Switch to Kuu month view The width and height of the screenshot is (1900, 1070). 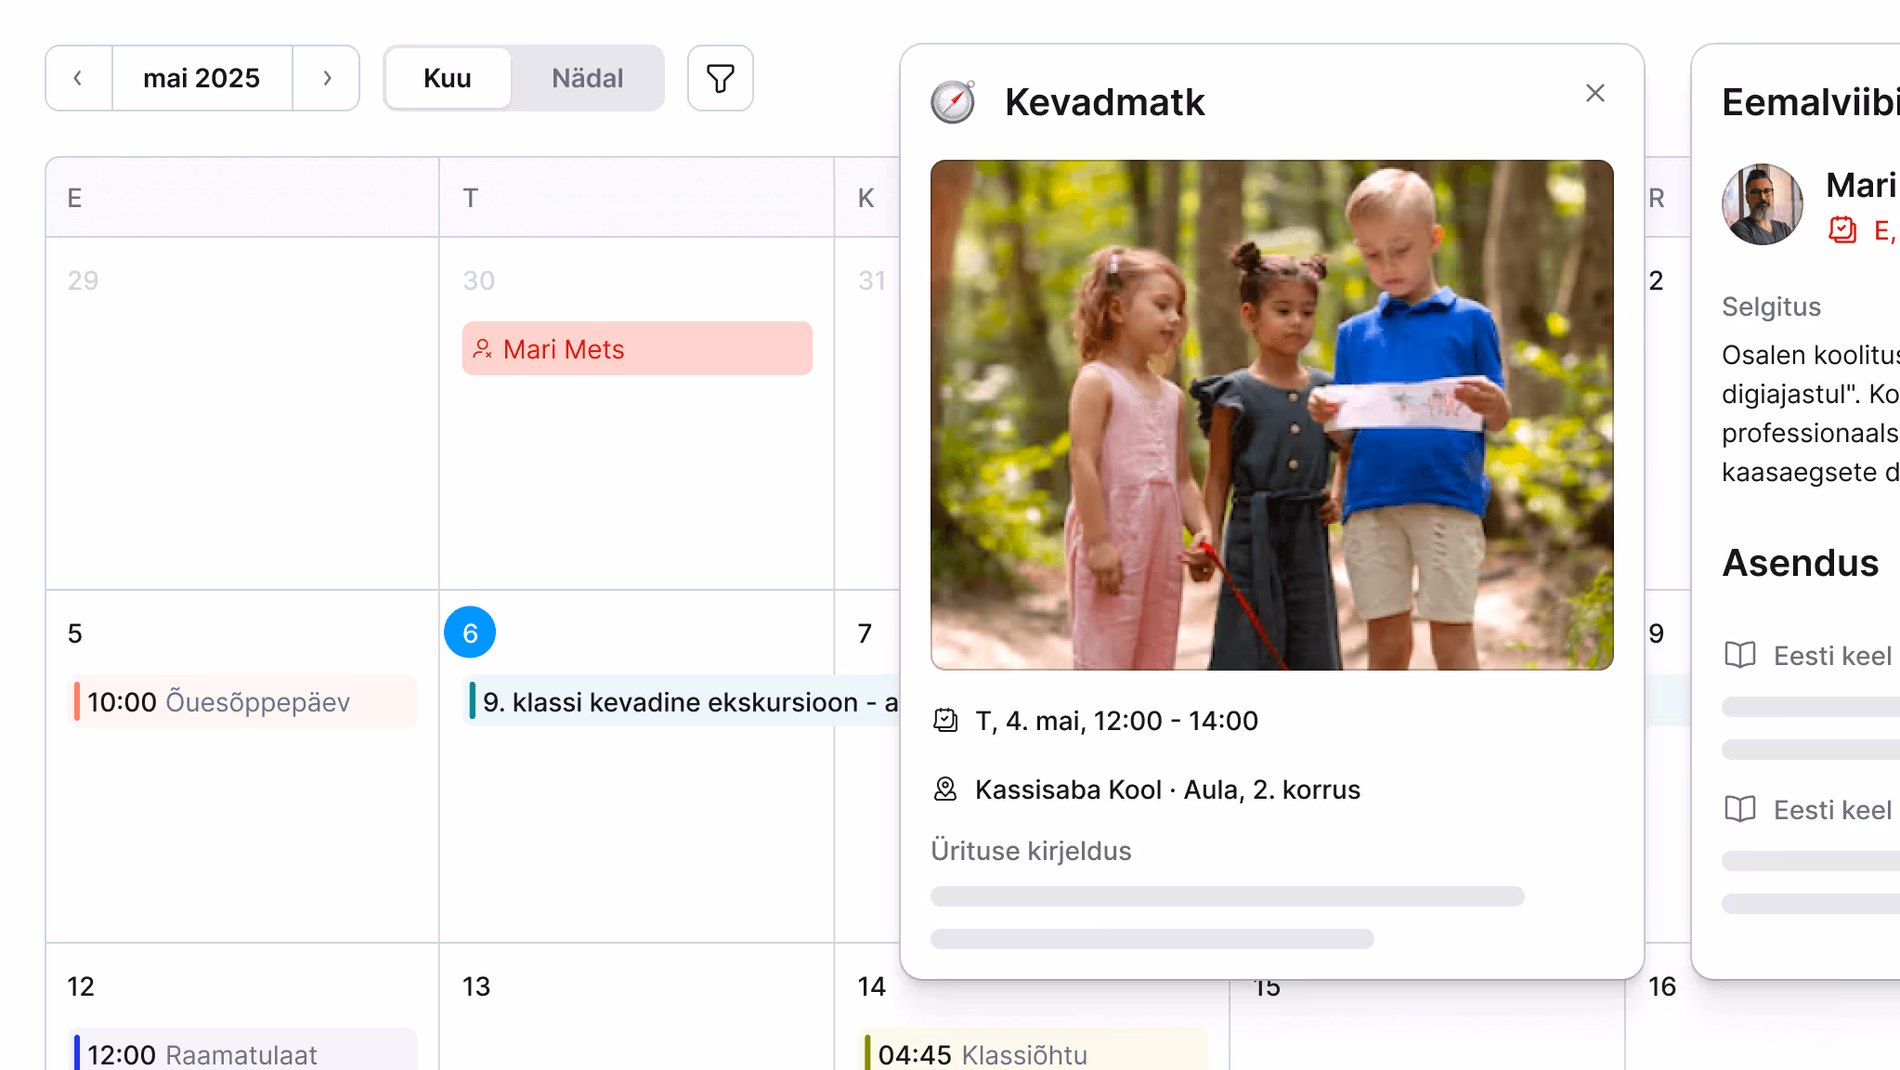pyautogui.click(x=448, y=78)
